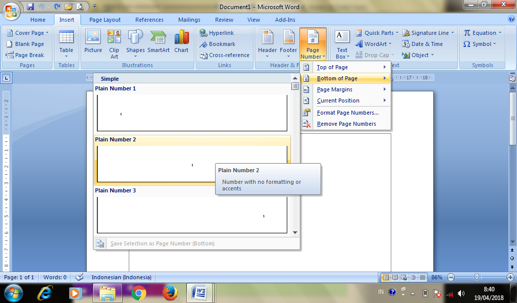Click the Zoom Out minus button
This screenshot has height=303, width=517.
[x=451, y=277]
